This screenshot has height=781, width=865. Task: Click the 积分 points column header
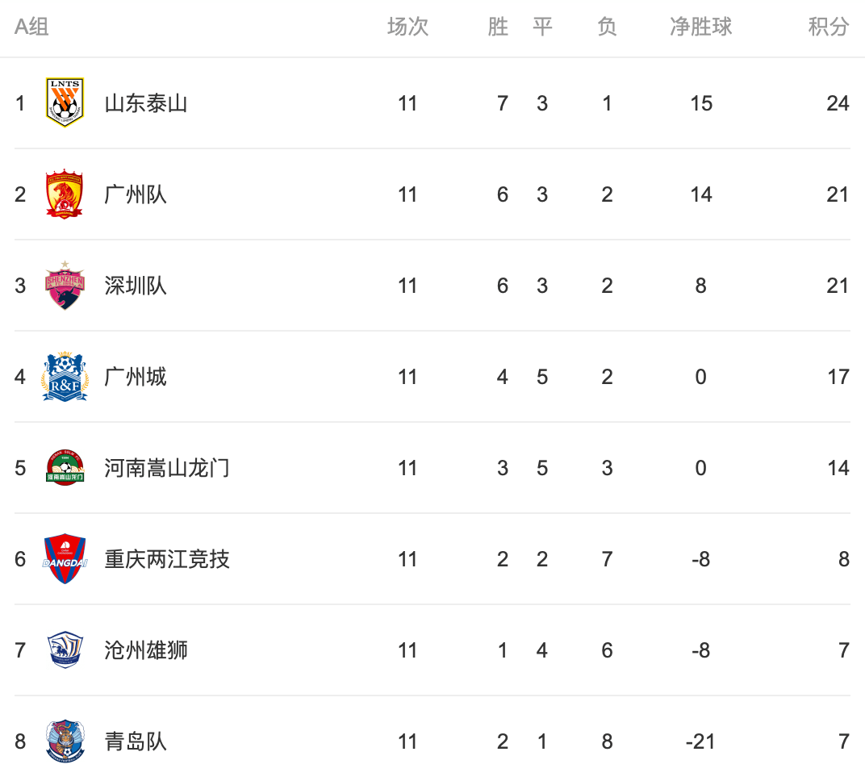coord(829,27)
